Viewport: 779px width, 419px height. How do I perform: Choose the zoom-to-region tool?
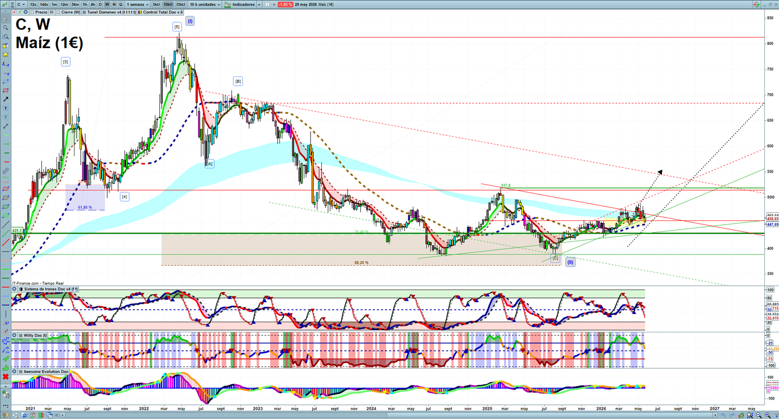point(5,36)
